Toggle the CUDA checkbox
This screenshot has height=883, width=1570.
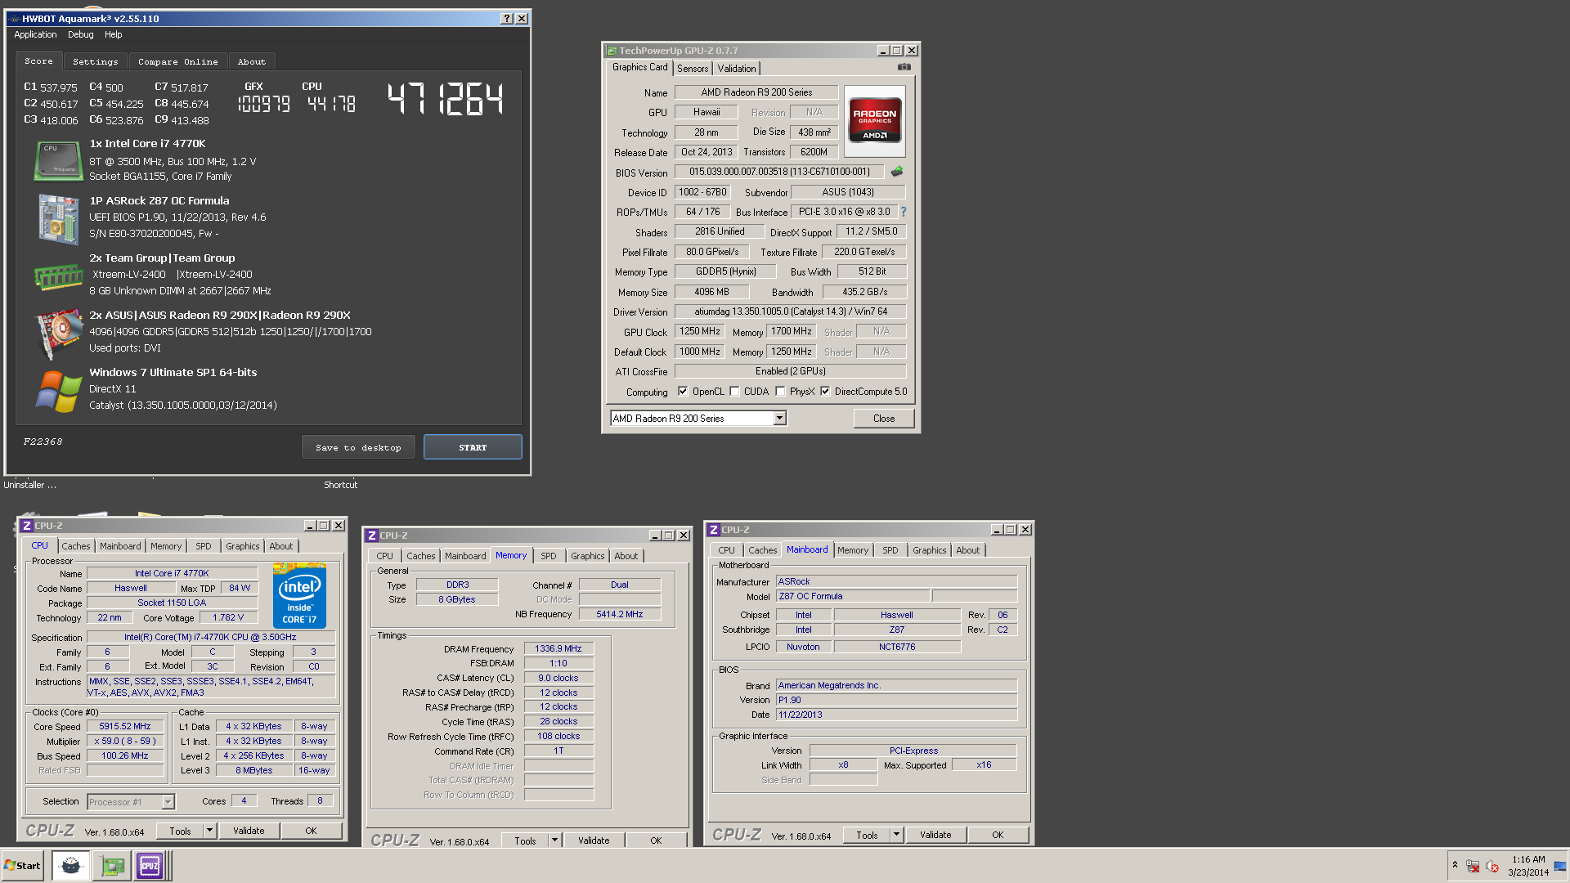[x=734, y=391]
